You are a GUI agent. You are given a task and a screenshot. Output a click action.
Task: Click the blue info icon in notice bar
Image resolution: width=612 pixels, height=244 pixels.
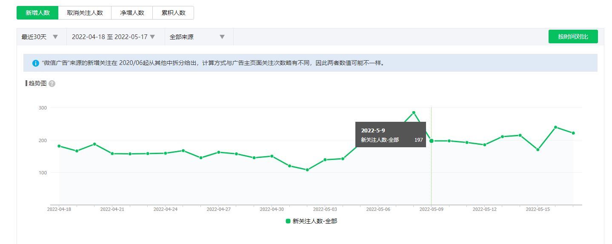[x=36, y=63]
